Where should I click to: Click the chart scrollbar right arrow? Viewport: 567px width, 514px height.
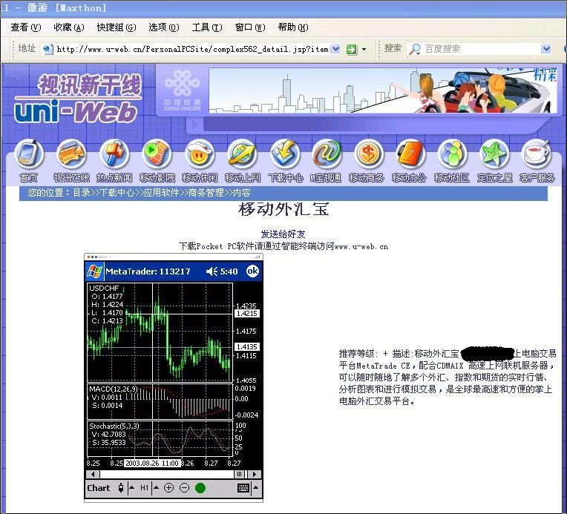[255, 474]
